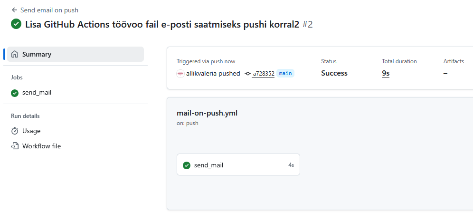The width and height of the screenshot is (473, 213).
Task: Open the Workflow file page
Action: point(41,146)
